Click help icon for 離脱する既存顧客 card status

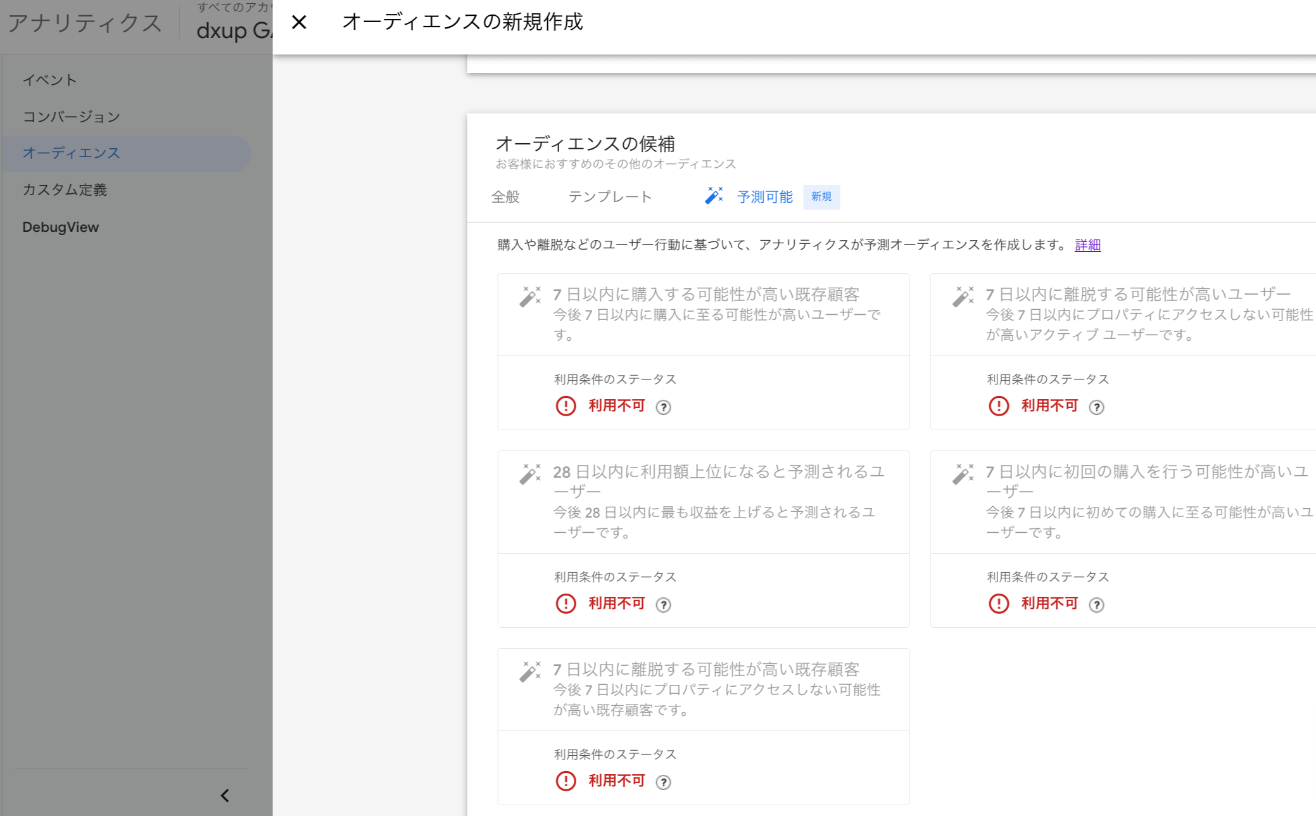click(663, 782)
